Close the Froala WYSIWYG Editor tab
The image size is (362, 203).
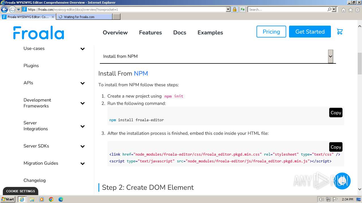[53, 17]
